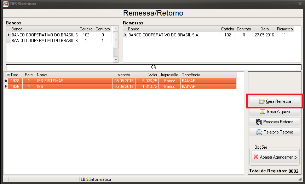Click the Gerar Arquivo lightning icon

(262, 112)
